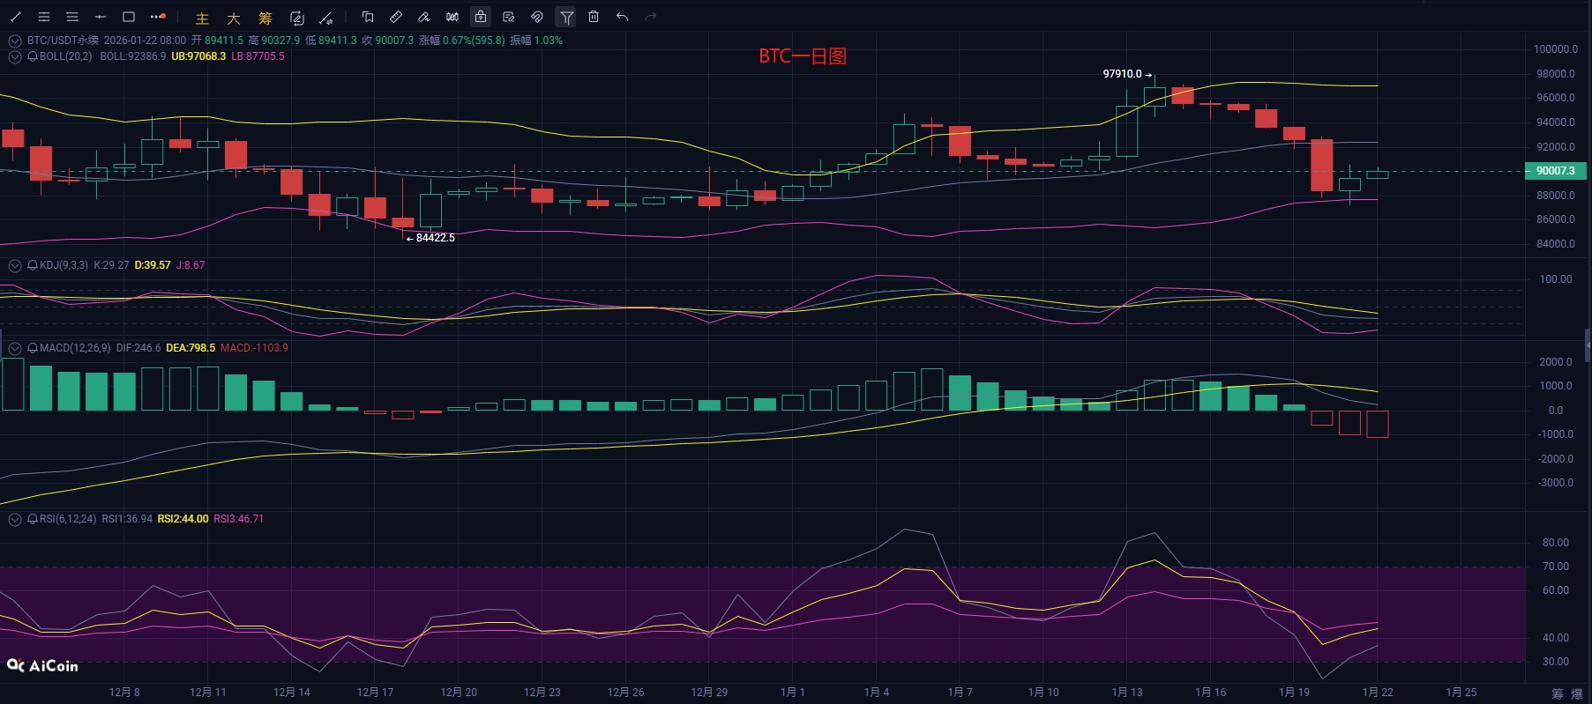Click the 筹 button at bottom right
The image size is (1592, 704).
1557,693
